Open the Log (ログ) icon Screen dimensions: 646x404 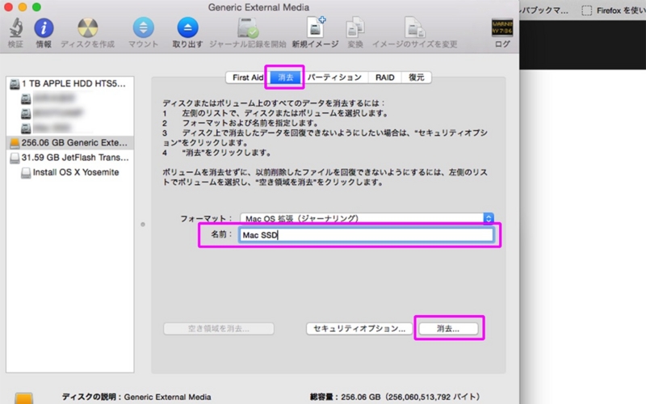502,28
